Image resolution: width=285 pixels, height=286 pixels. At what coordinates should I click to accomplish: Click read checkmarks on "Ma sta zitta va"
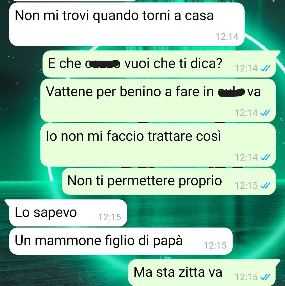point(265,277)
